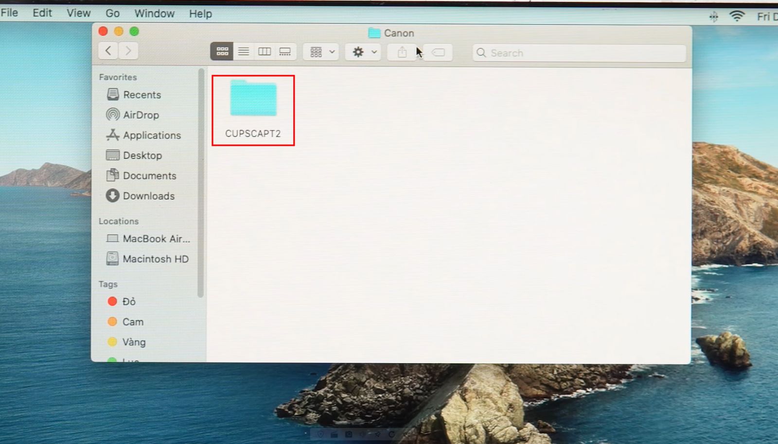
Task: Open Recents in sidebar
Action: pyautogui.click(x=141, y=95)
